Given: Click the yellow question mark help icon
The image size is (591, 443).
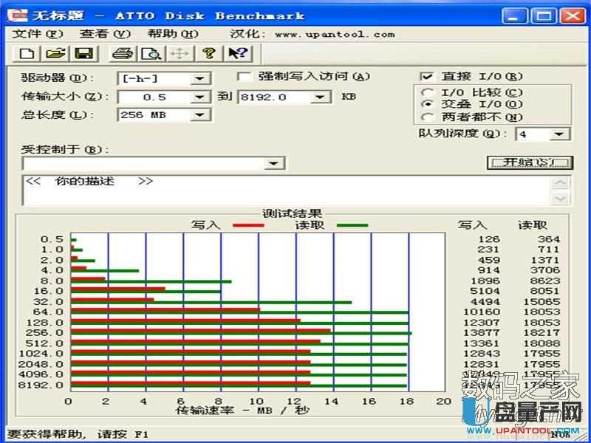Looking at the screenshot, I should [x=210, y=53].
